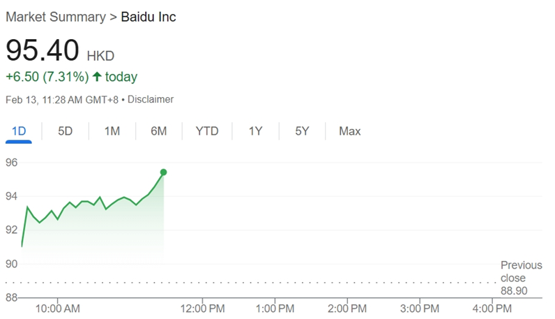
Task: Click the +6.50 (7.31%) change text
Action: [47, 77]
